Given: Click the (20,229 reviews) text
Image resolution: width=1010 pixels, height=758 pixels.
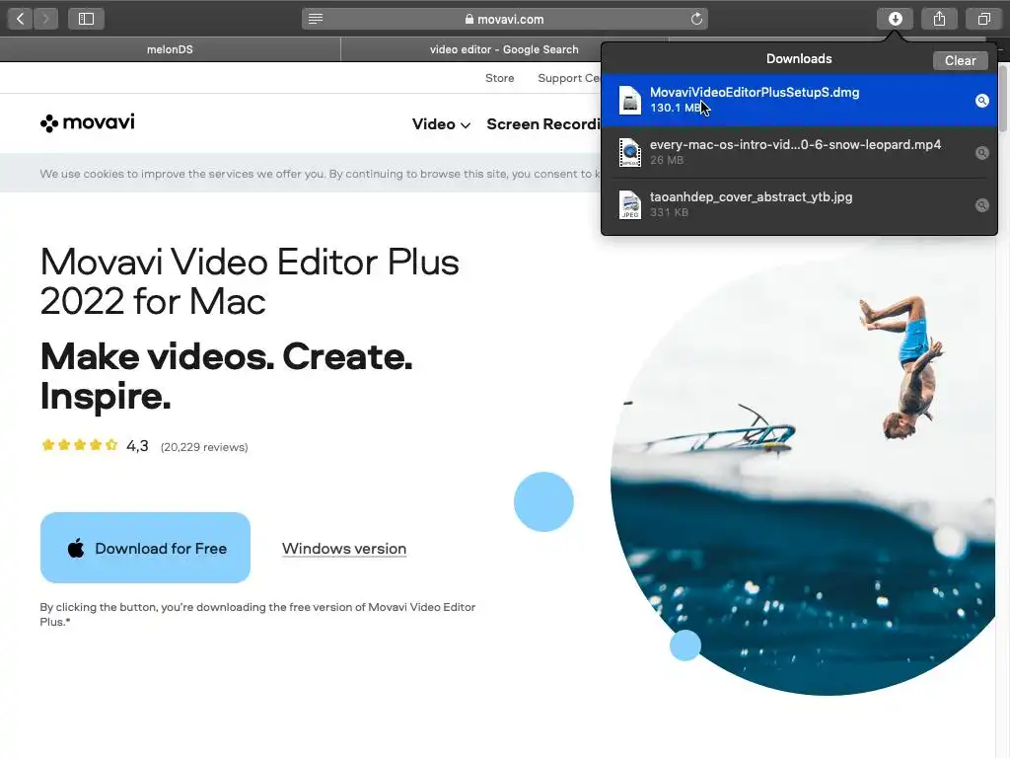Looking at the screenshot, I should click(204, 447).
